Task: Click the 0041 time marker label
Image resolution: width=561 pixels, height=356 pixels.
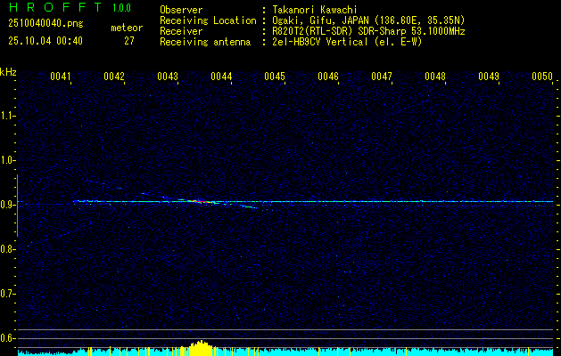Action: pos(61,77)
